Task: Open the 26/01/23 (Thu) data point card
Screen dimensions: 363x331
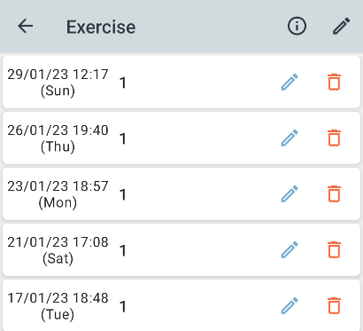Action: pos(181,138)
